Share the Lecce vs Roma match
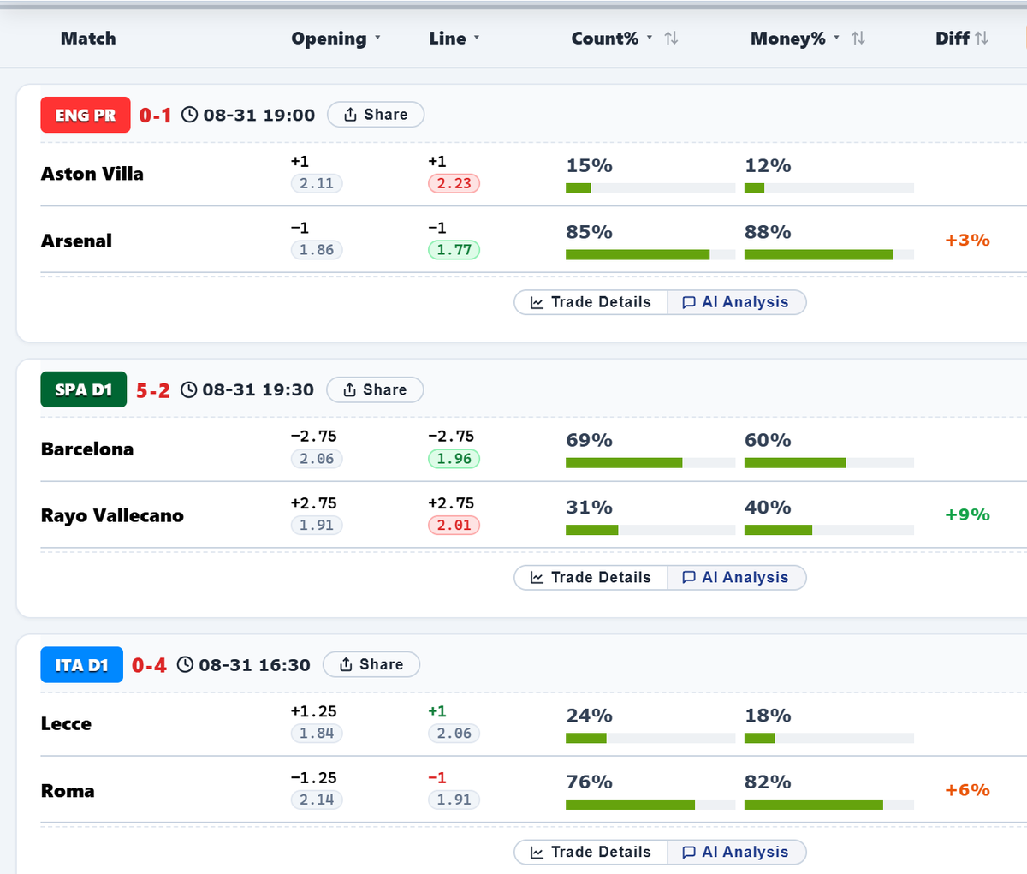 (x=371, y=664)
